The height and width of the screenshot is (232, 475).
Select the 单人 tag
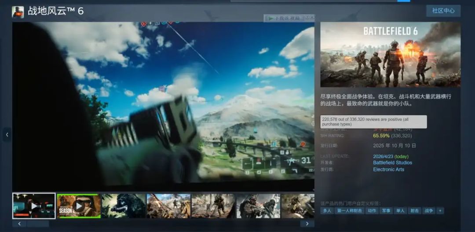(x=400, y=211)
